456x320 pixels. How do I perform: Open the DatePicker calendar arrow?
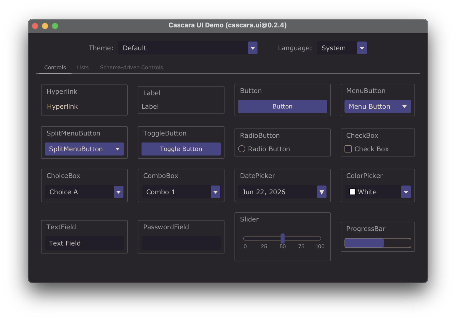(322, 192)
